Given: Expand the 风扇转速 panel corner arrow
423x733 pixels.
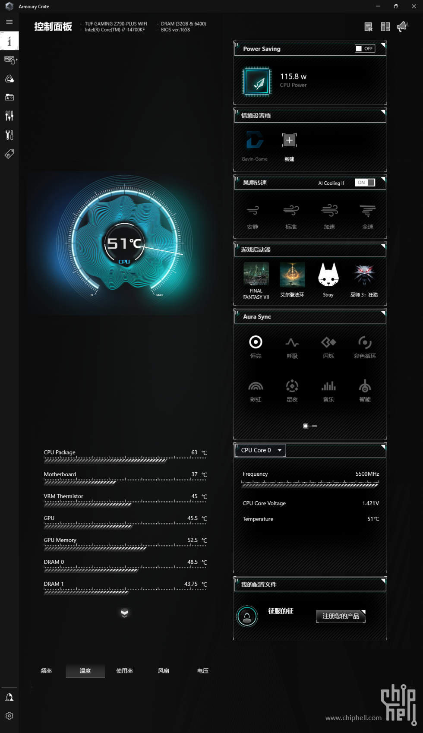Looking at the screenshot, I should click(383, 179).
